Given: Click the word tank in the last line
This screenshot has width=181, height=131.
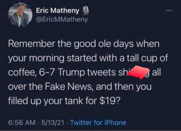Looking at the screenshot, I should click(x=74, y=101).
